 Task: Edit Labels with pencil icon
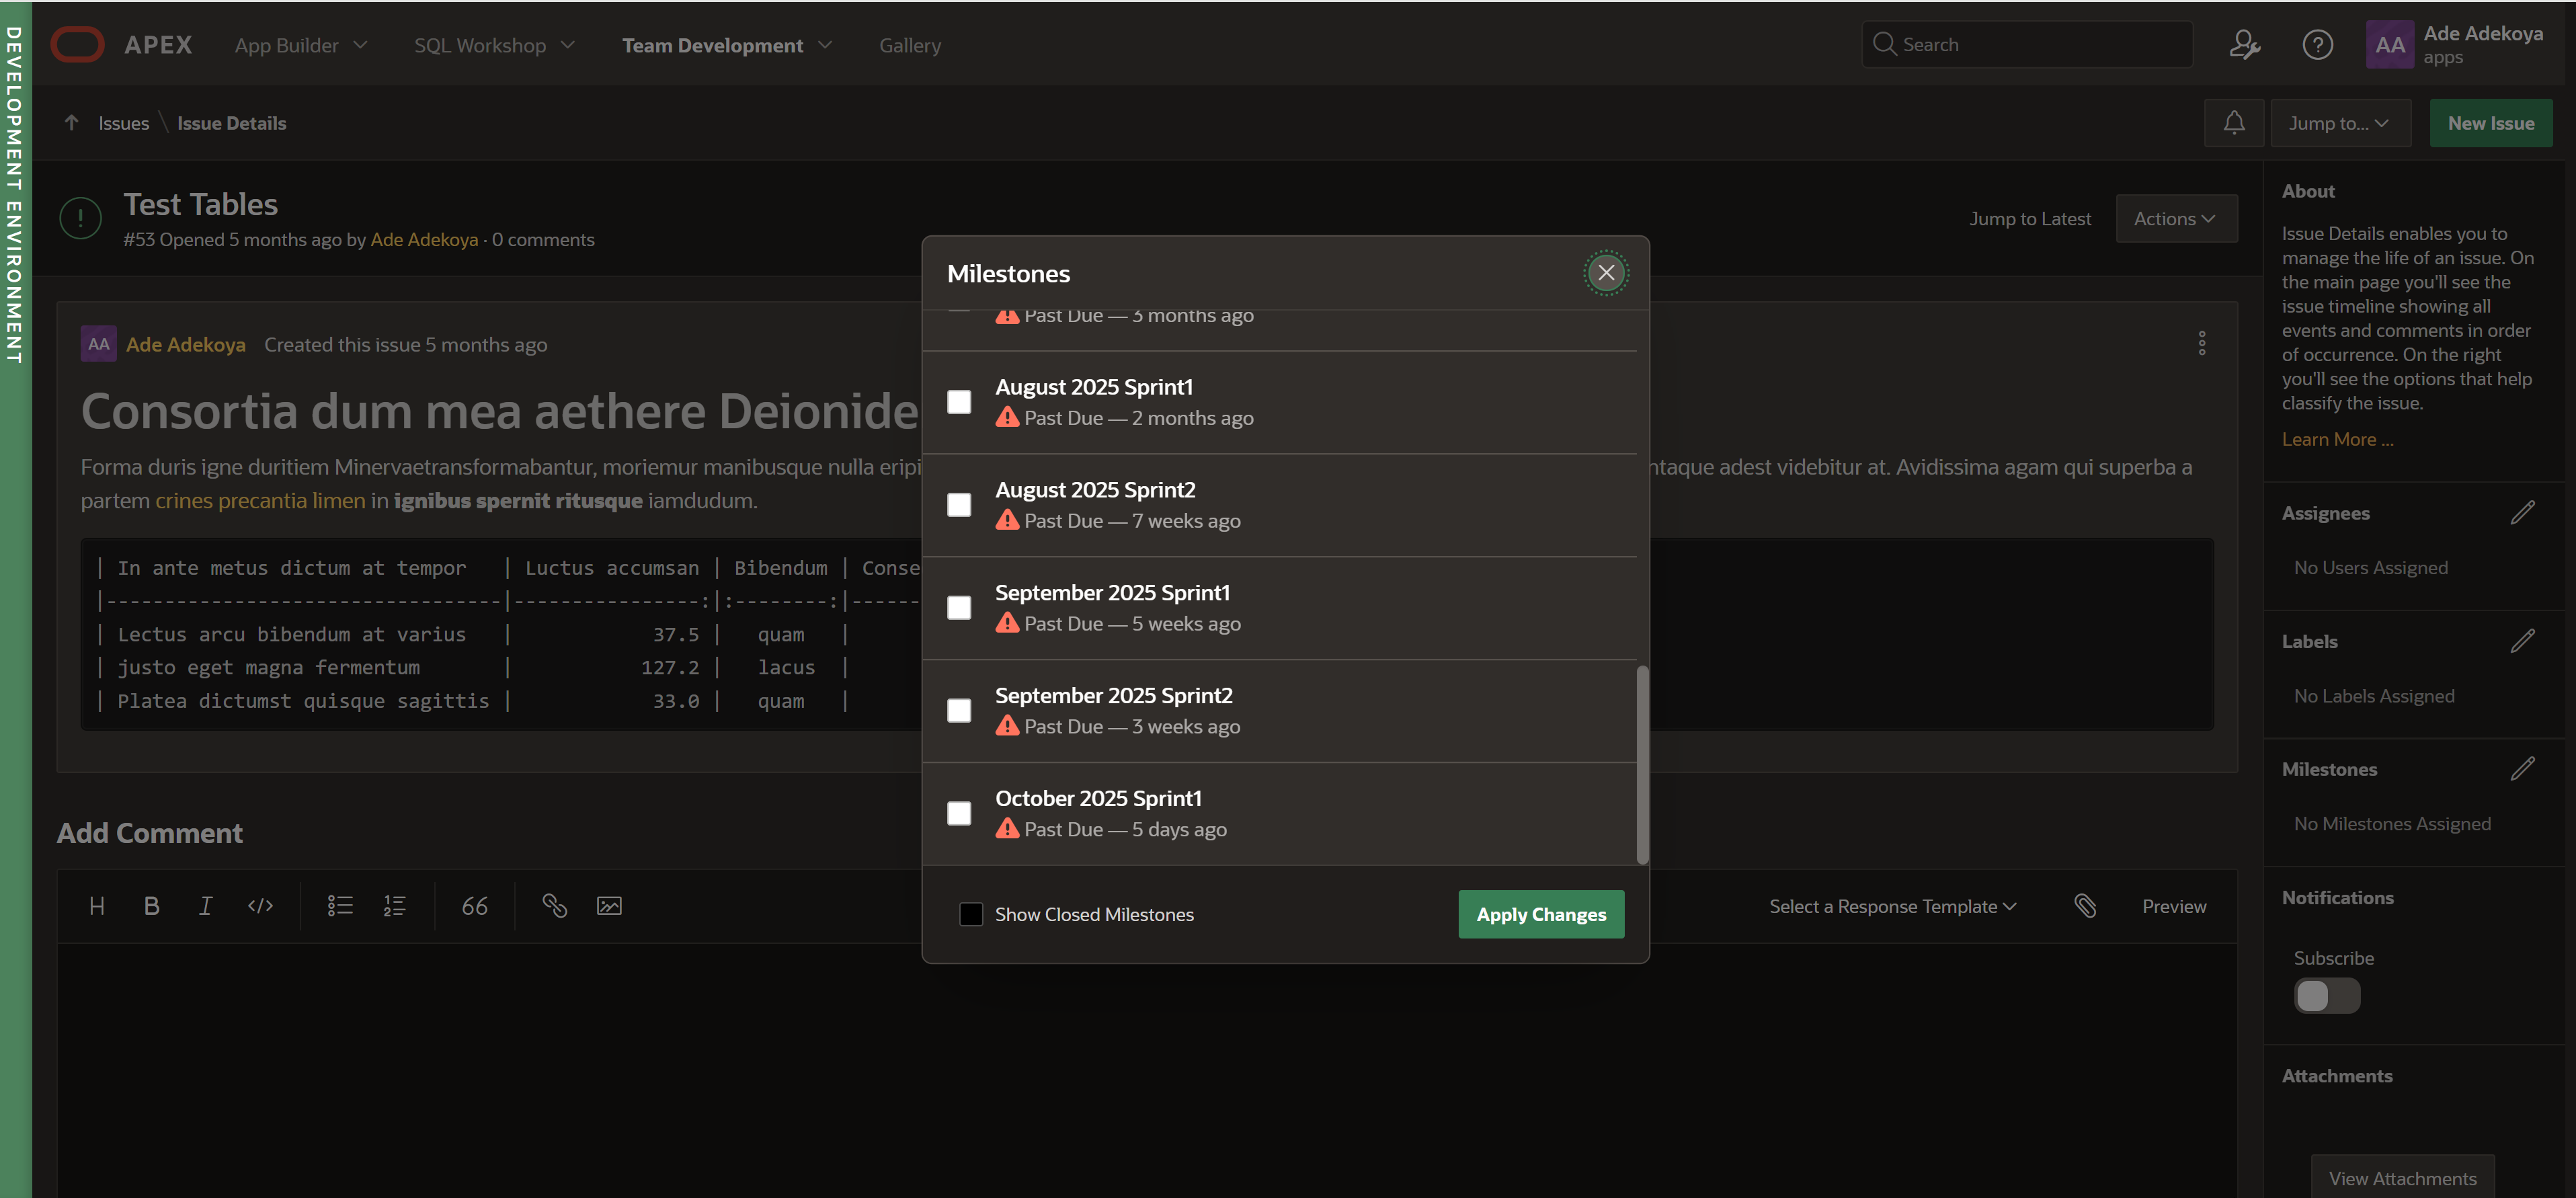(2522, 641)
